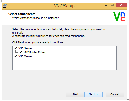Image resolution: width=129 pixels, height=101 pixels.
Task: Select the VNC Server label text
Action: 25,48
